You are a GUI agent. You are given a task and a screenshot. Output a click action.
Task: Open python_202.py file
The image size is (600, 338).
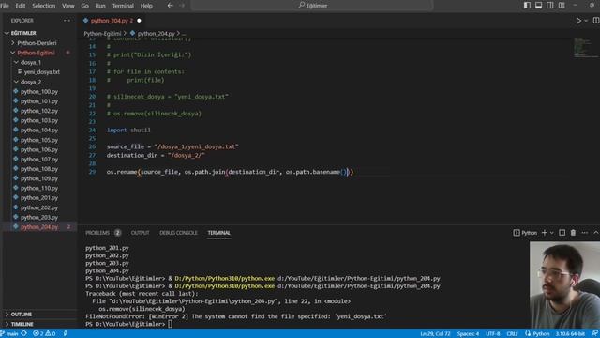(x=39, y=207)
